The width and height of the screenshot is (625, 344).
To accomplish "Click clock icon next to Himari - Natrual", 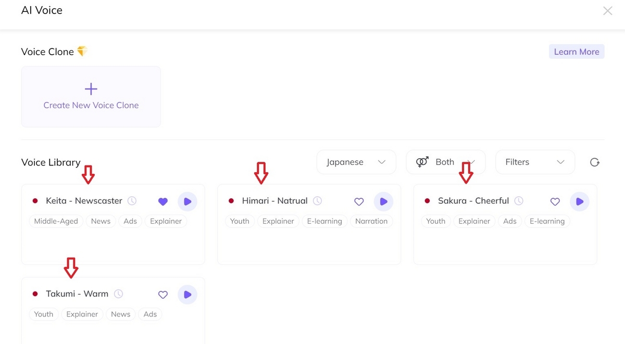I will coord(317,200).
